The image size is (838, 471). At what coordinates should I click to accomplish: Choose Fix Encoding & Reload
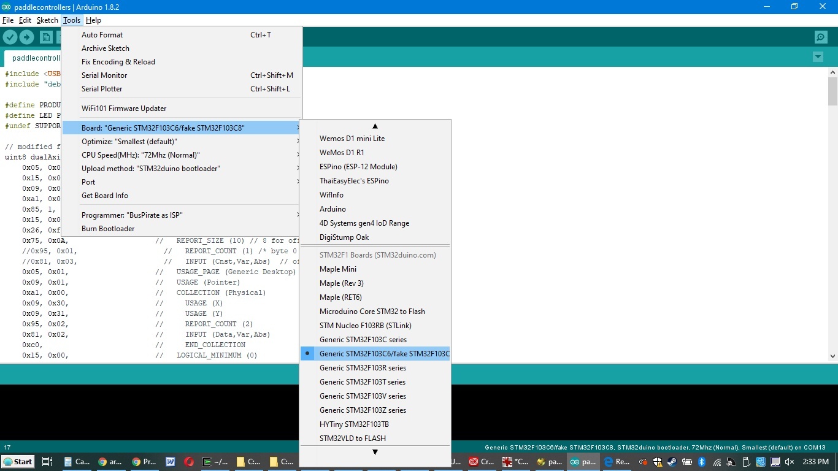[x=182, y=62]
